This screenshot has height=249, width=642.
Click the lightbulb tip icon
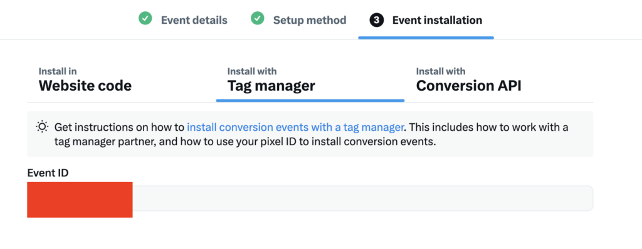coord(42,127)
